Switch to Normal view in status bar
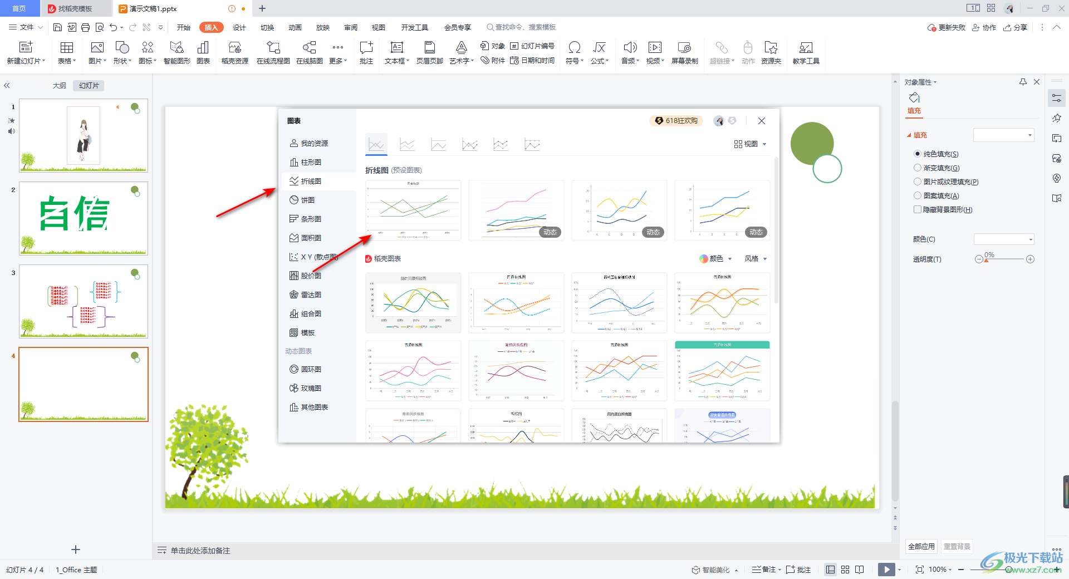The height and width of the screenshot is (579, 1069). (x=830, y=570)
